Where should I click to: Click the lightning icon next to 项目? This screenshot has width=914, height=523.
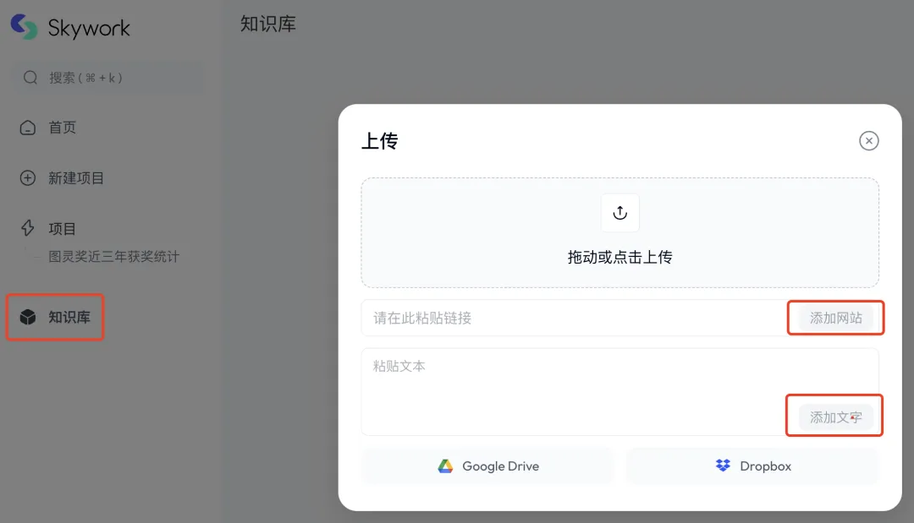click(x=29, y=228)
